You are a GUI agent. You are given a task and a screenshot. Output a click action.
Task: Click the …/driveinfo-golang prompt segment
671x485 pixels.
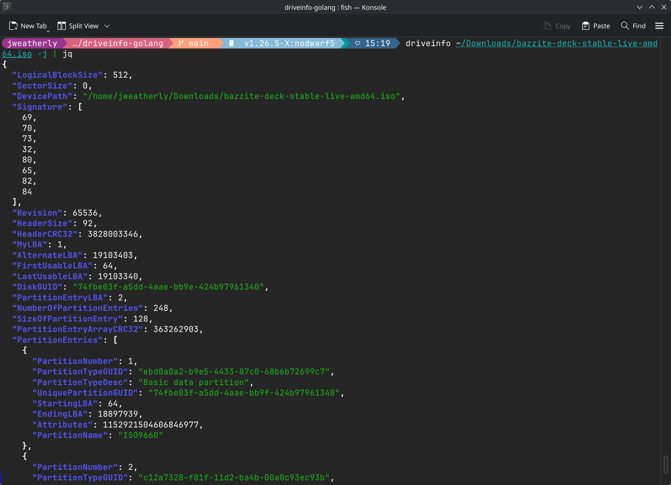(x=117, y=43)
